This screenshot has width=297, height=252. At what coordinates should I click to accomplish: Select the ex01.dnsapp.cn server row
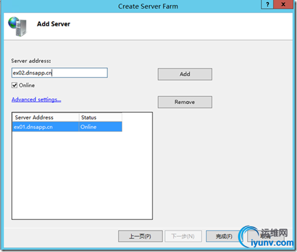[67, 127]
